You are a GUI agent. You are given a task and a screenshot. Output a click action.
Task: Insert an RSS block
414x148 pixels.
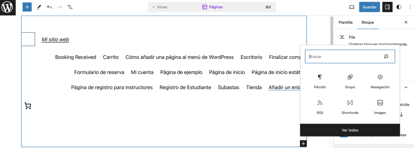click(320, 107)
